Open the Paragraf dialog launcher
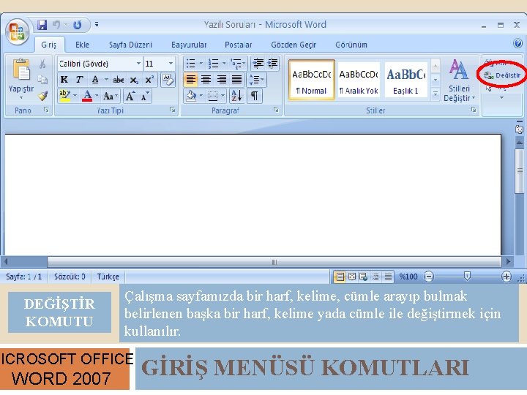The width and height of the screenshot is (527, 395). pyautogui.click(x=276, y=110)
